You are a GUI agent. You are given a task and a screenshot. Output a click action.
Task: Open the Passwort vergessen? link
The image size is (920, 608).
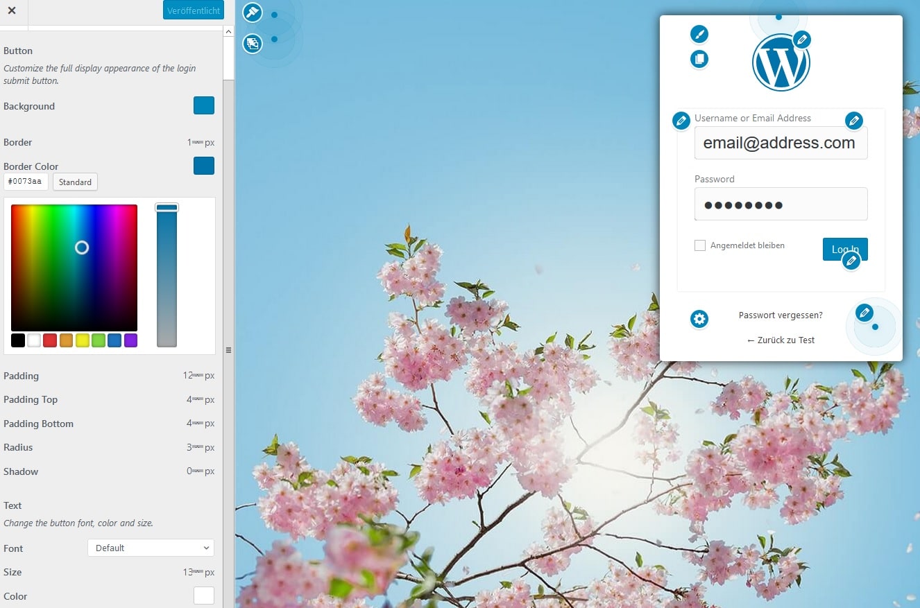pyautogui.click(x=781, y=315)
